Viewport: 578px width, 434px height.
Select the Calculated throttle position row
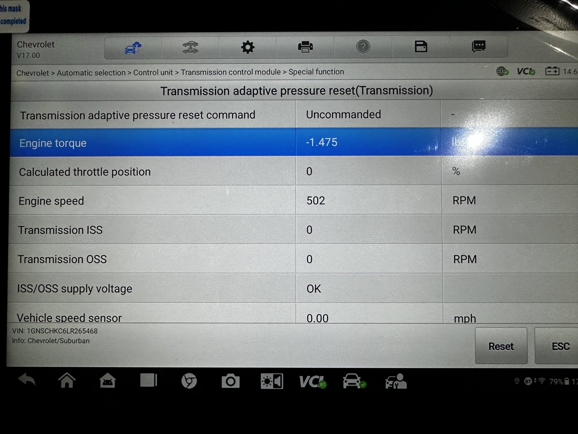coord(293,171)
